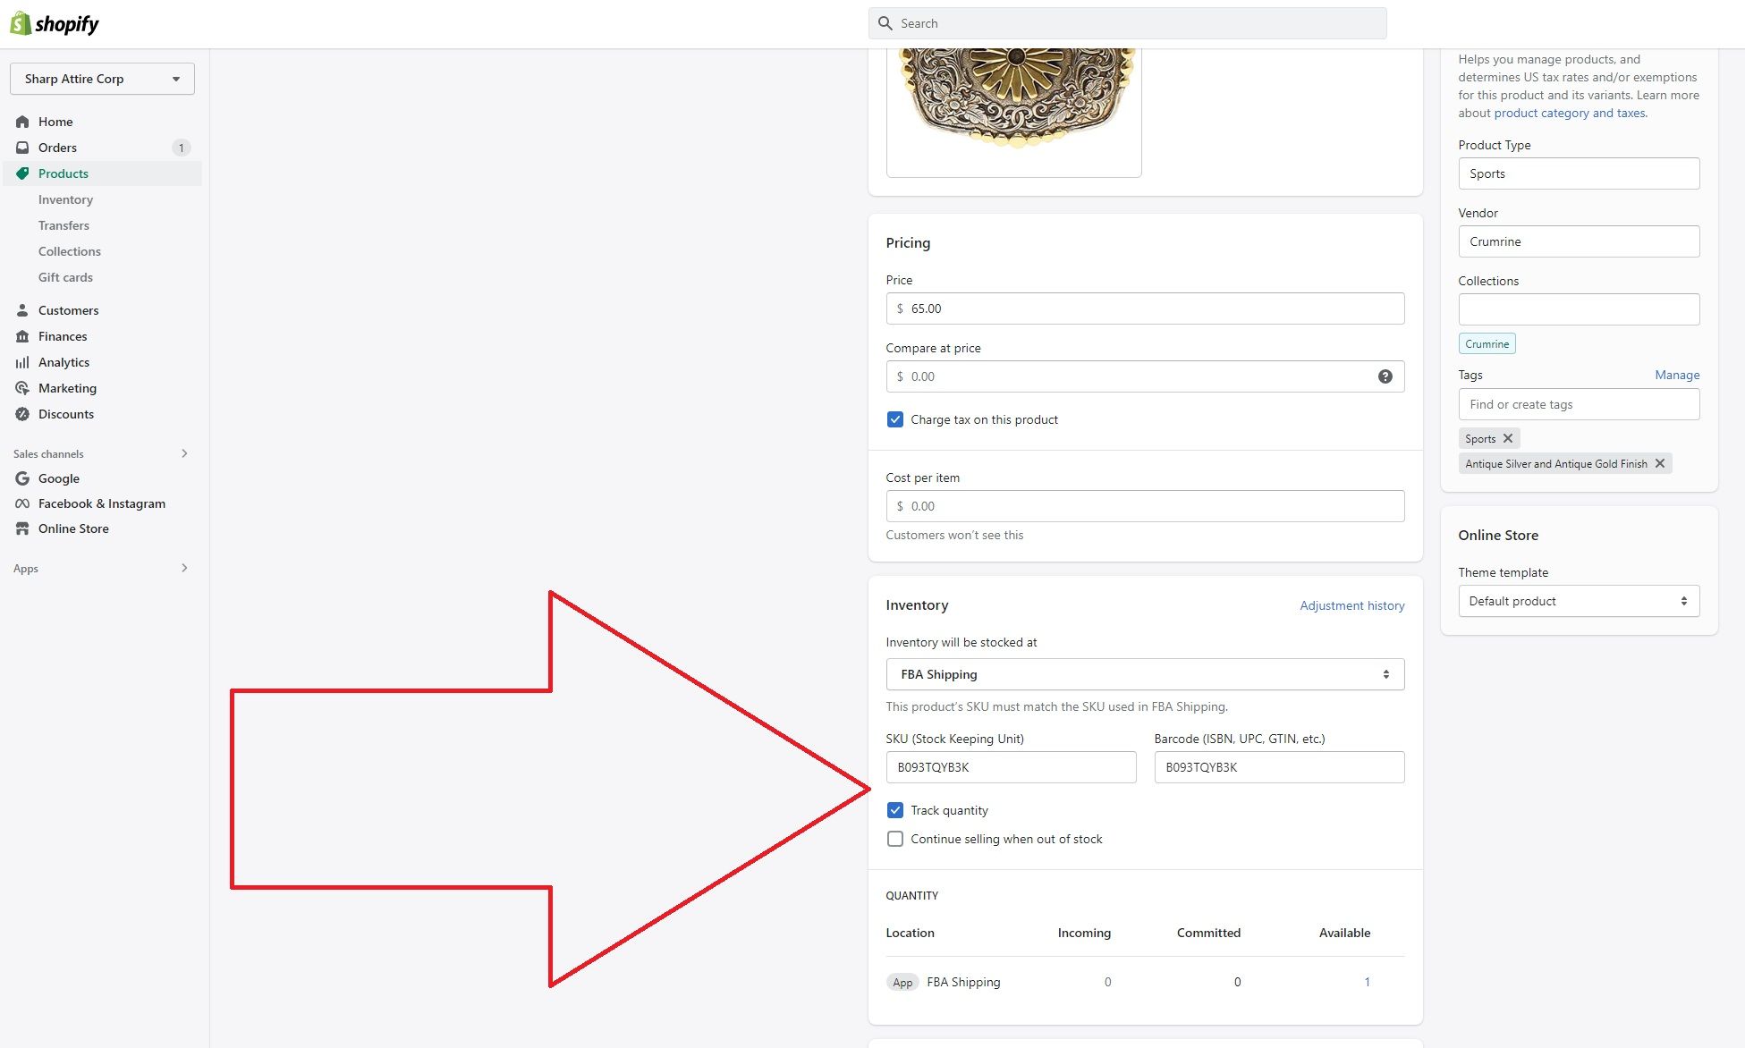
Task: Click the Orders inbox icon
Action: point(22,148)
